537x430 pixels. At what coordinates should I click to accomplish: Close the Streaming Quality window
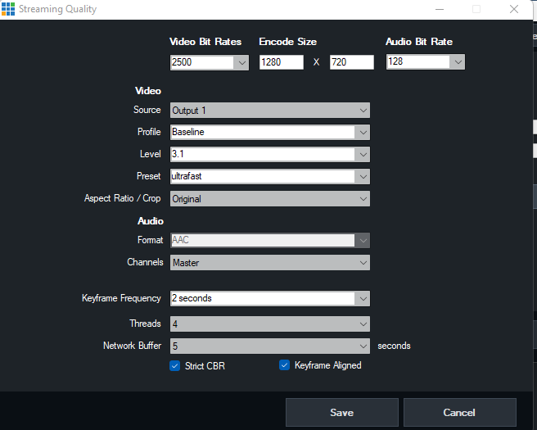point(514,9)
